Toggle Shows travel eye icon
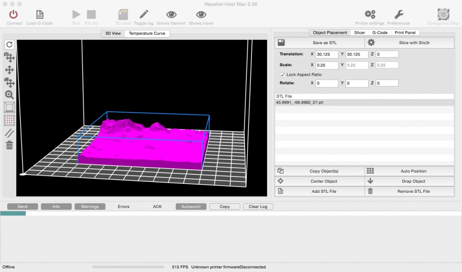462x272 pixels. coord(201,14)
